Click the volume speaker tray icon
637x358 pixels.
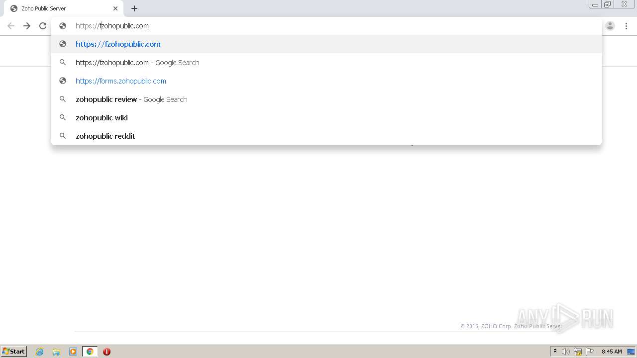pyautogui.click(x=566, y=352)
